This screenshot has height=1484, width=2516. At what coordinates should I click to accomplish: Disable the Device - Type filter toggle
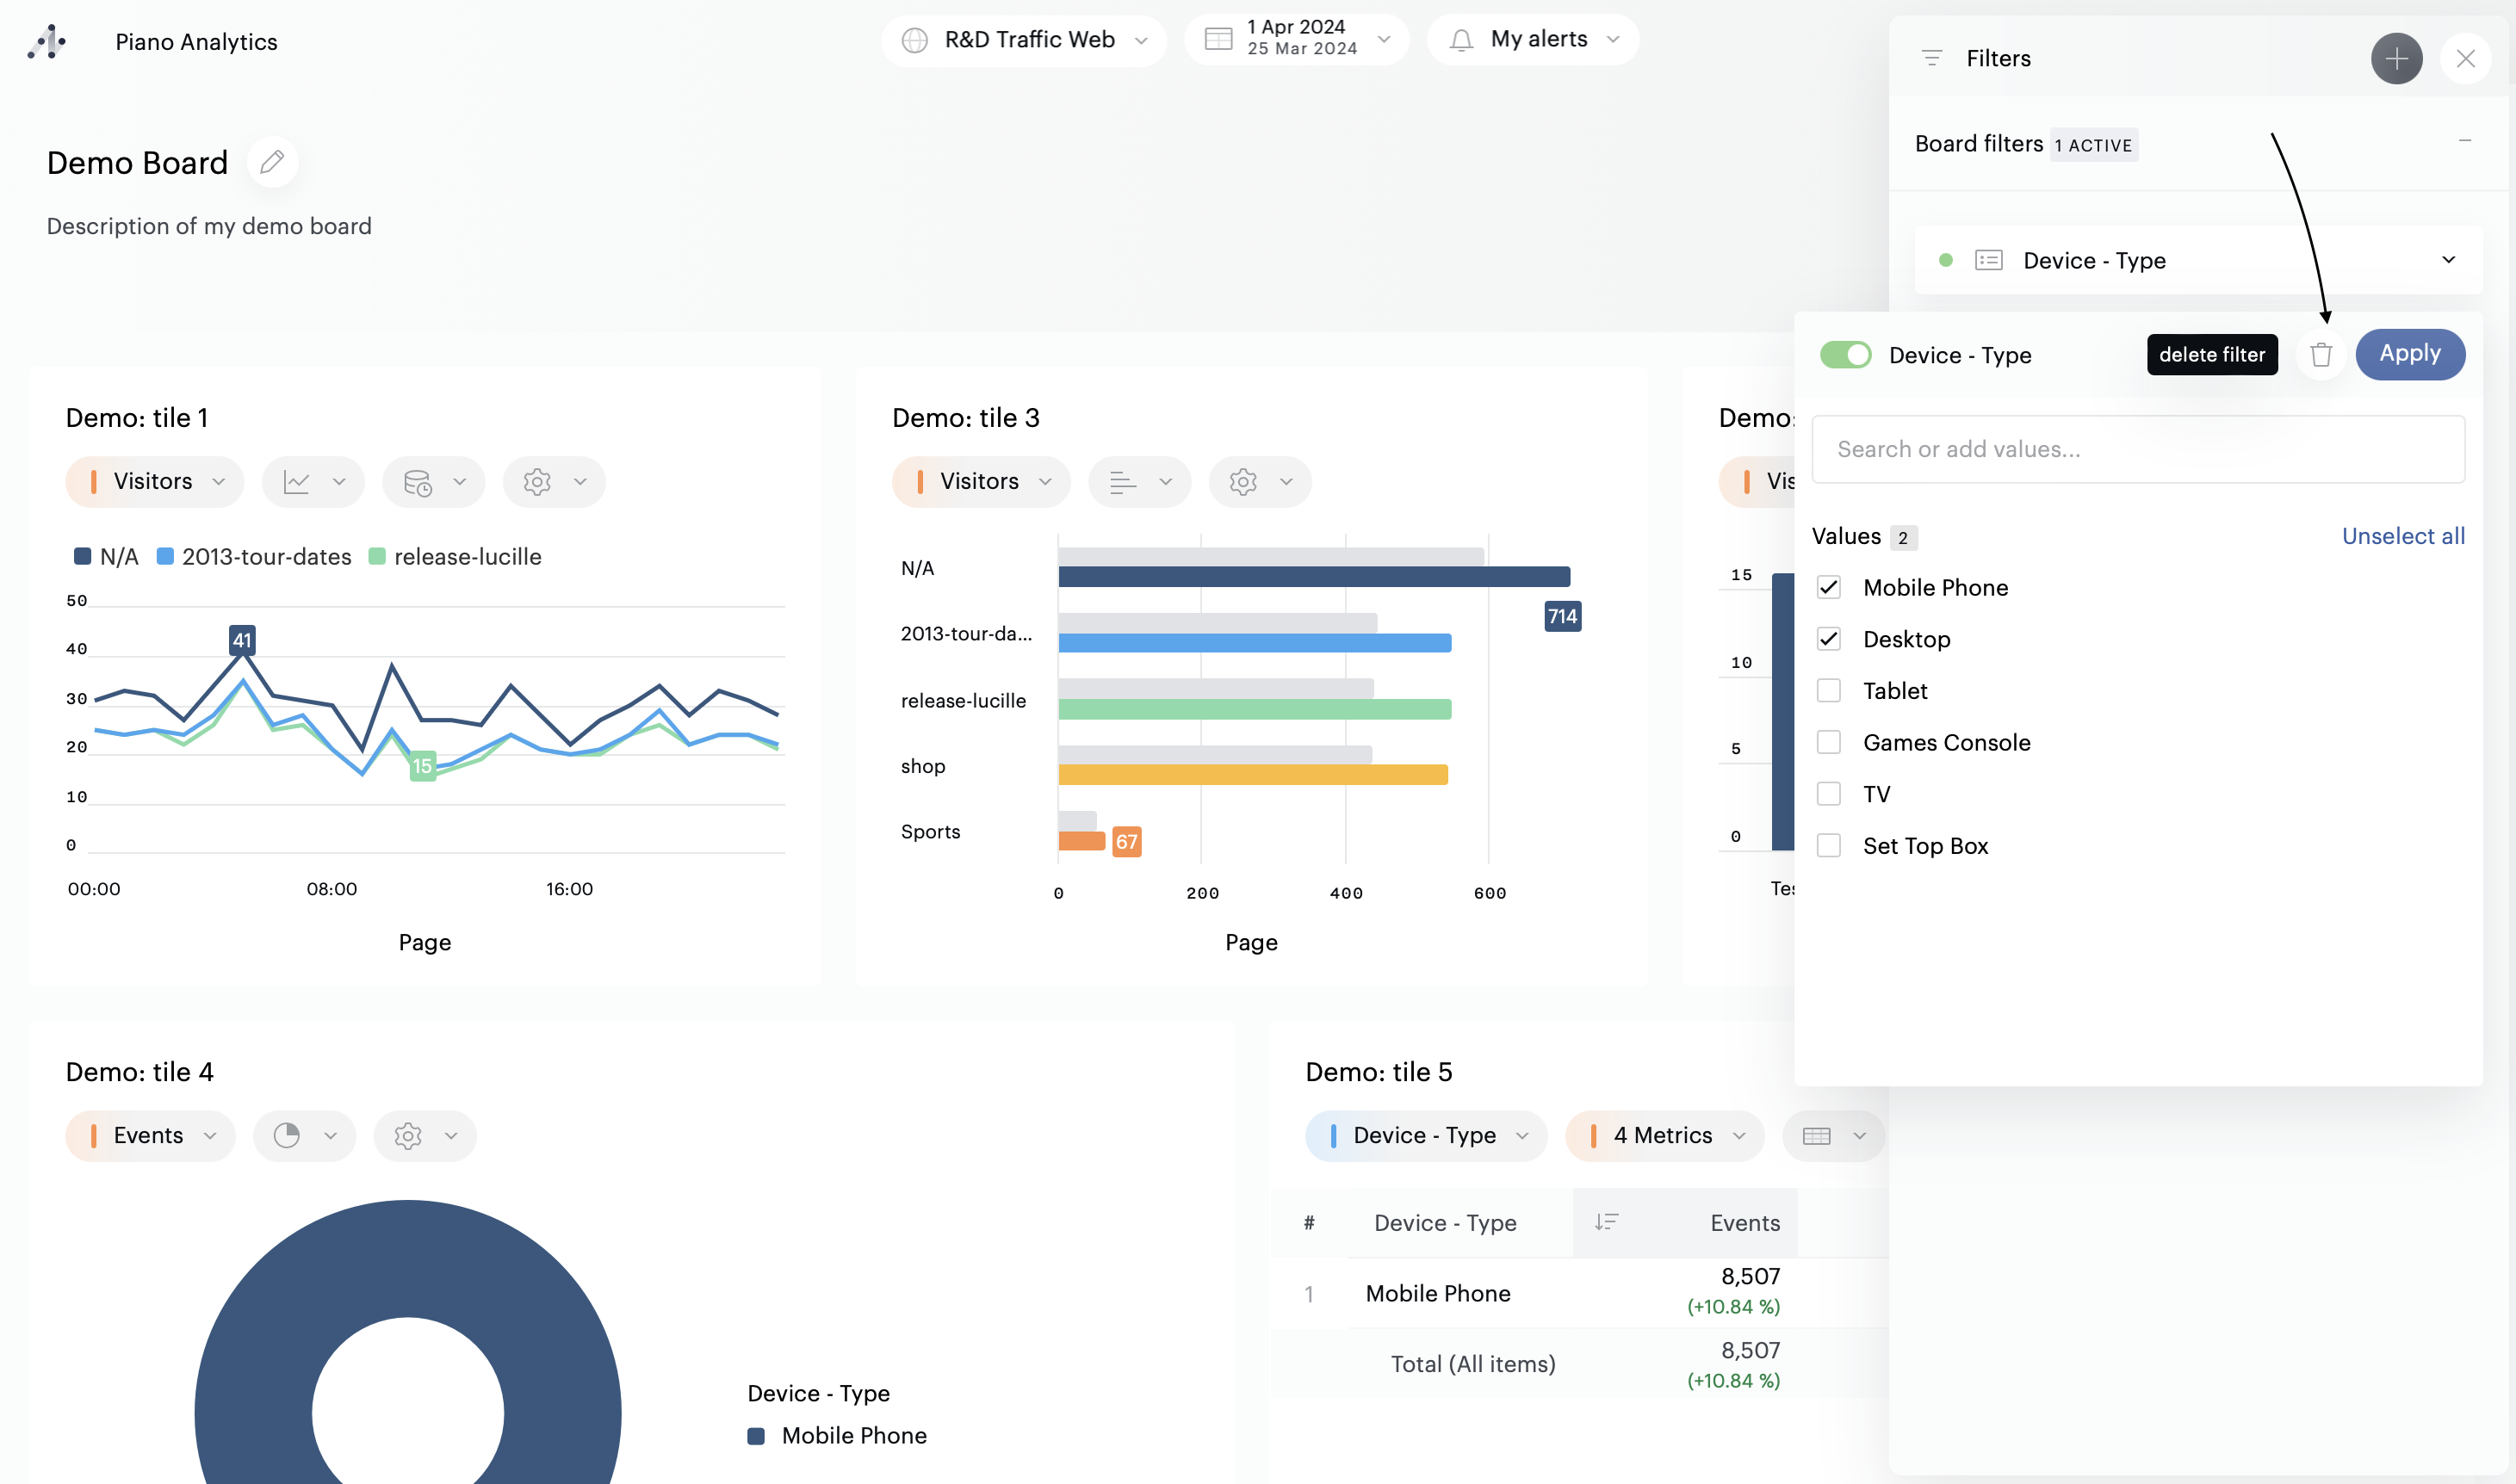point(1845,355)
